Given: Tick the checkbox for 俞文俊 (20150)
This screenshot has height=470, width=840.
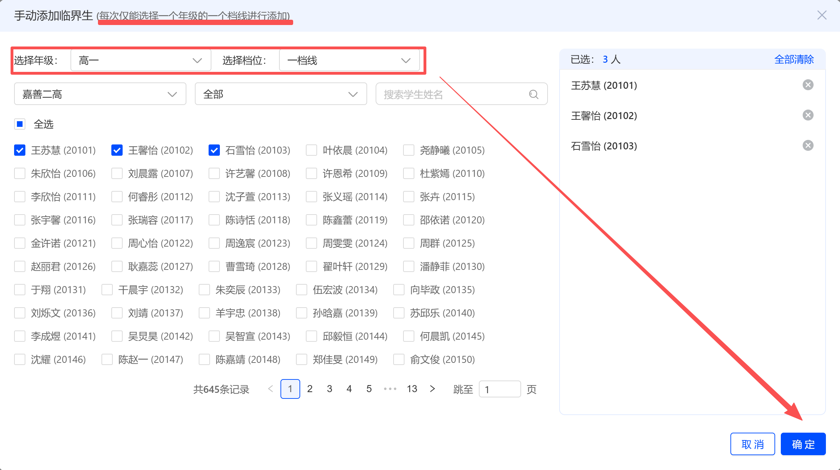Looking at the screenshot, I should pyautogui.click(x=399, y=359).
